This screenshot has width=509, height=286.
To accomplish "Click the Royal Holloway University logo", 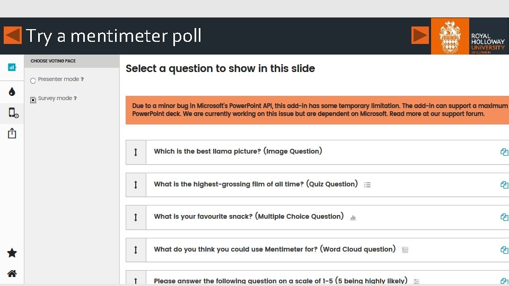I will [x=469, y=36].
